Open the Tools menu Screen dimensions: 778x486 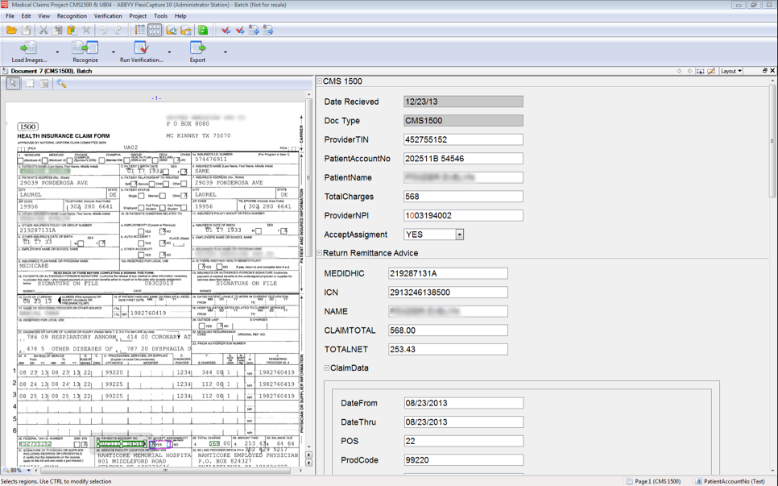tap(161, 16)
